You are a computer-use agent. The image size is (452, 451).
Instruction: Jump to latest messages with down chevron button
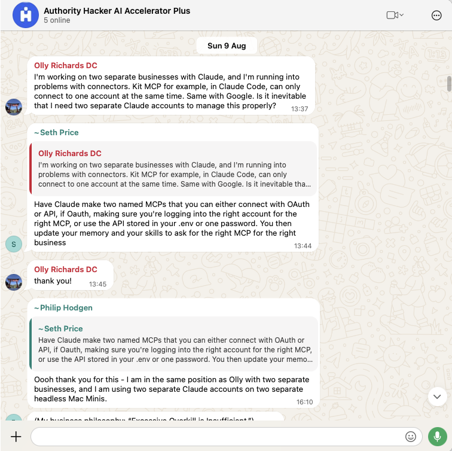pos(437,397)
